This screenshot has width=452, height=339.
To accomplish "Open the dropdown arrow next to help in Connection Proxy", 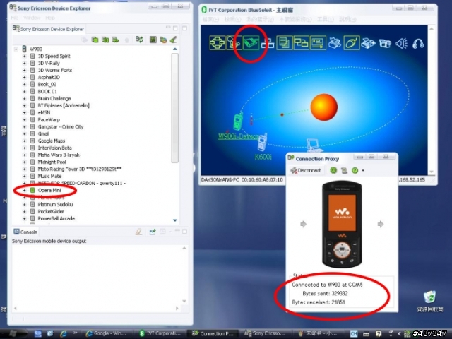I will (x=363, y=171).
